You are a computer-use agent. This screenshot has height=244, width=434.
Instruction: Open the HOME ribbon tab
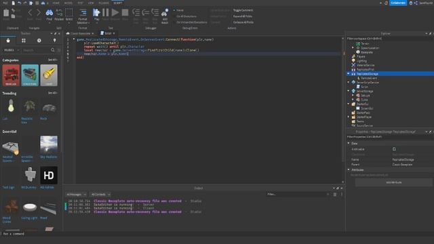56,3
